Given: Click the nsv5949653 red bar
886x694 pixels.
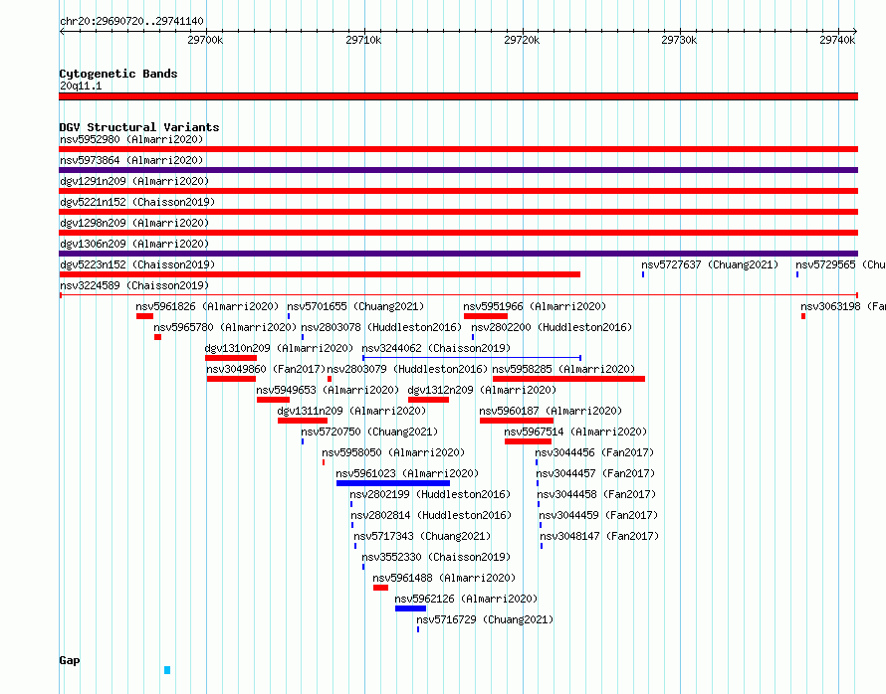Looking at the screenshot, I should coord(273,400).
